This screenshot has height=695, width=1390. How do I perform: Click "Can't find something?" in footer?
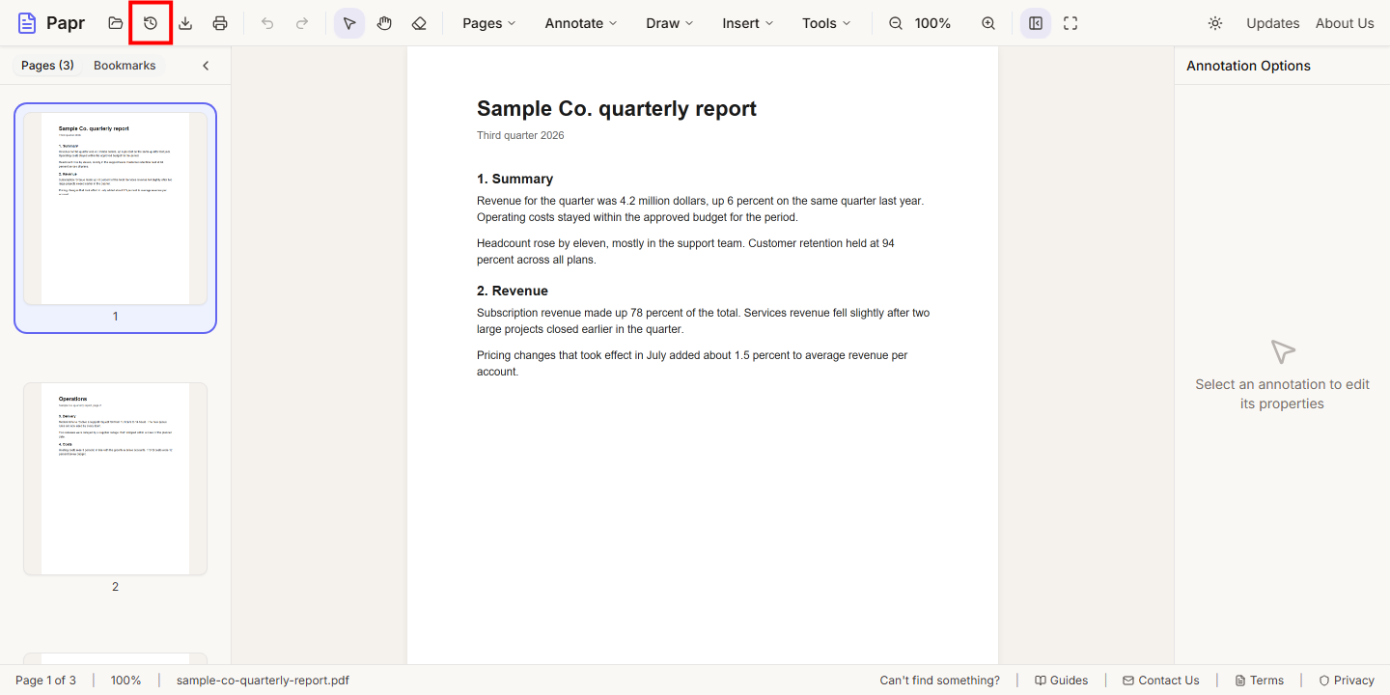pyautogui.click(x=940, y=681)
